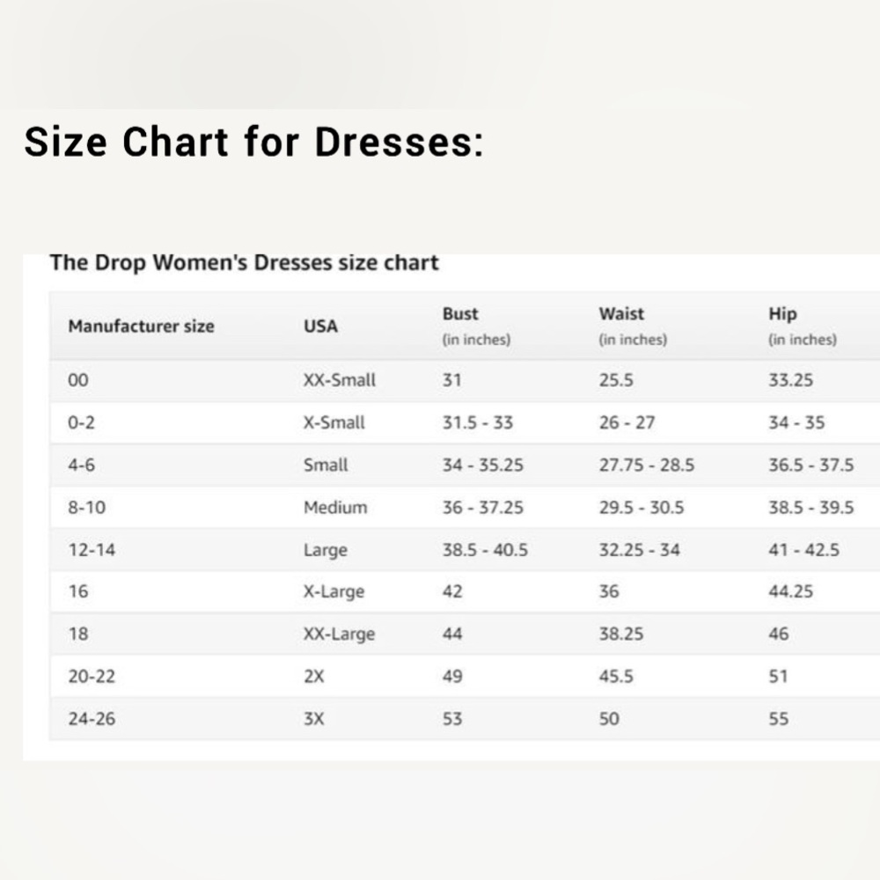Select the 'X-Small' size cell
The image size is (880, 880).
point(334,422)
